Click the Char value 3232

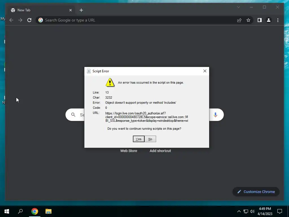[109, 97]
